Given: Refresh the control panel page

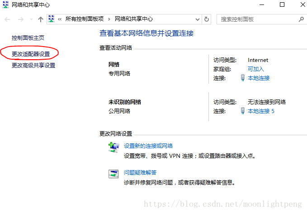Looking at the screenshot, I should coord(206,19).
